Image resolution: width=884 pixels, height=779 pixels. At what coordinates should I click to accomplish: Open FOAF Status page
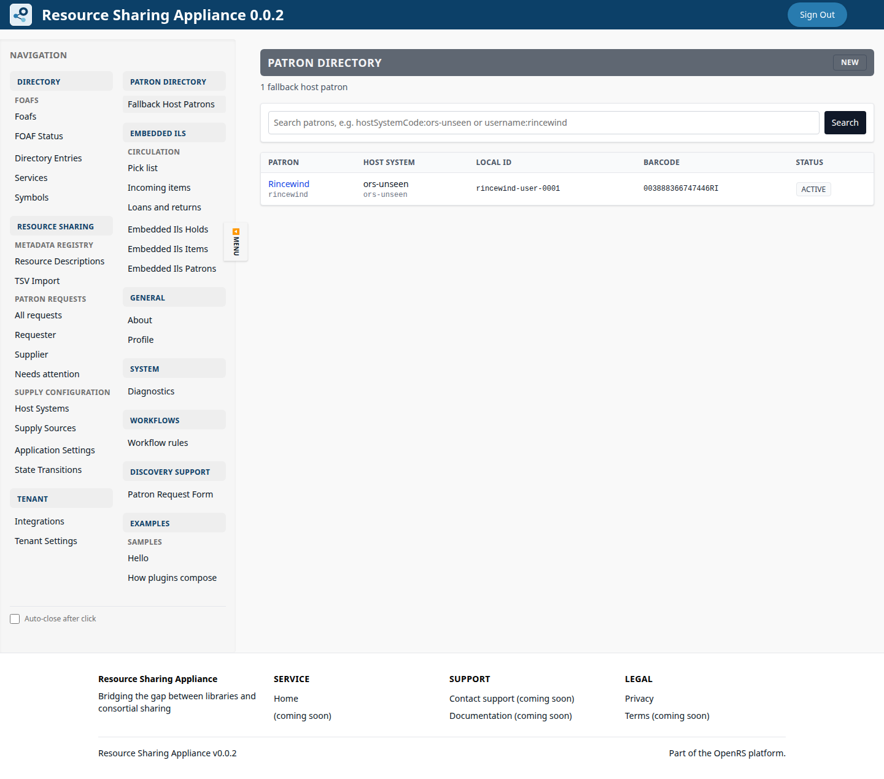[x=39, y=136]
